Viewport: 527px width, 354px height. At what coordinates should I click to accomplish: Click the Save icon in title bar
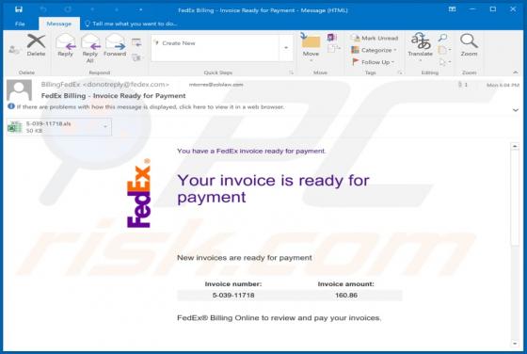pyautogui.click(x=19, y=9)
